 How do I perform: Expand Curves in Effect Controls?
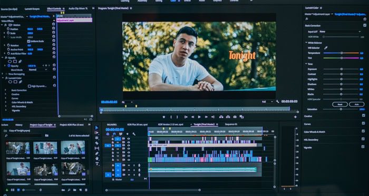pyautogui.click(x=5, y=98)
